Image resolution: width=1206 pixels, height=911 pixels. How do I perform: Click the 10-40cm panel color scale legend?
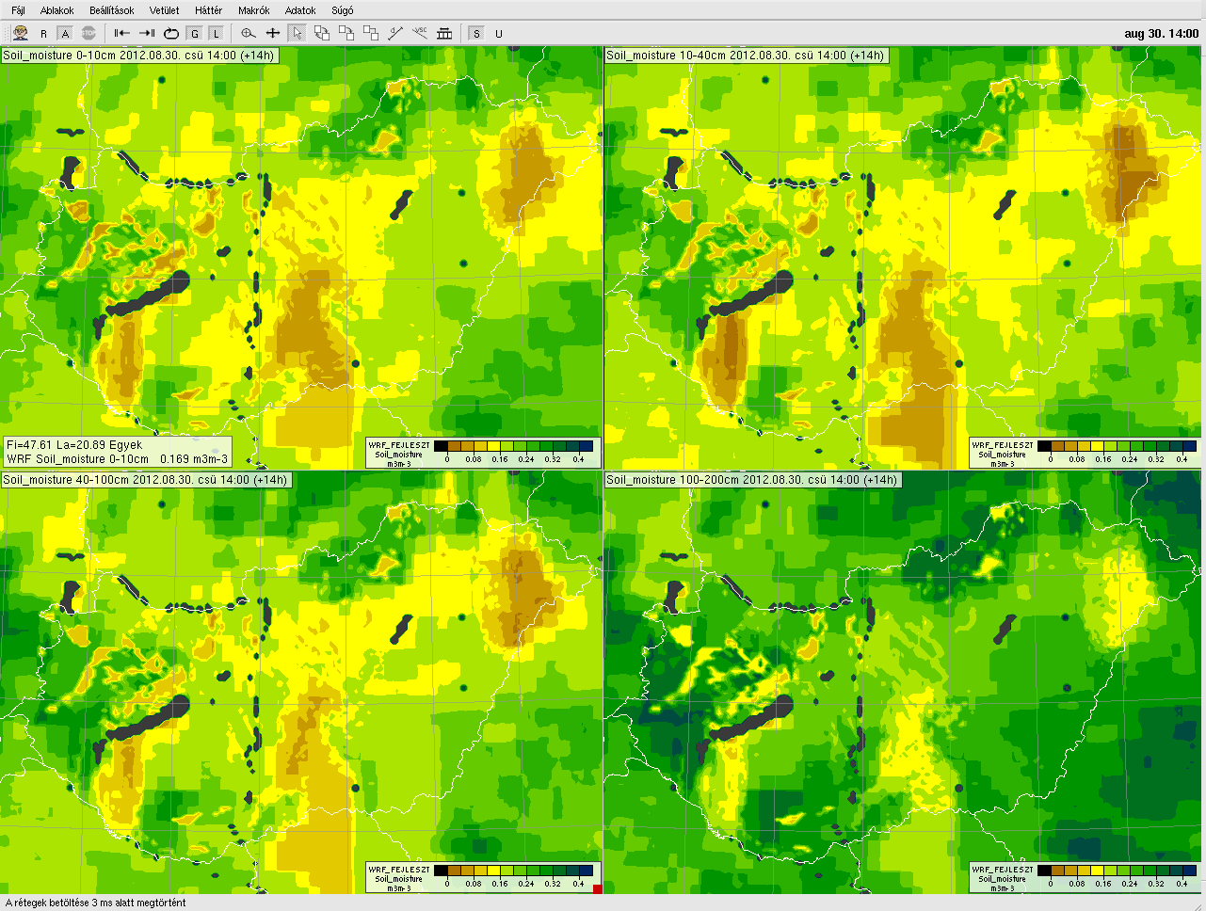click(1086, 453)
